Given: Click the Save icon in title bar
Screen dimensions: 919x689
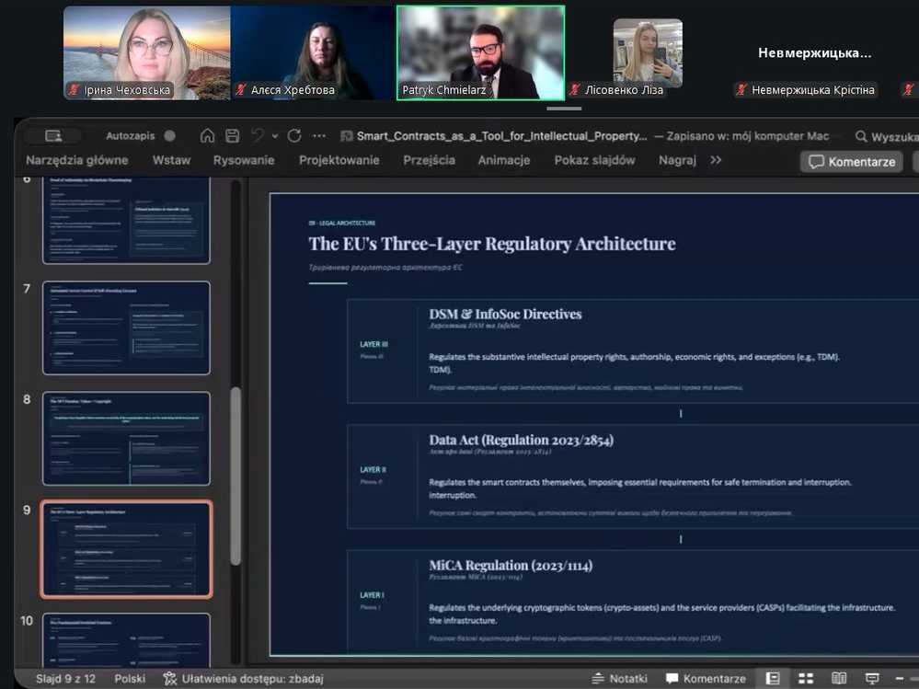Looking at the screenshot, I should (233, 136).
